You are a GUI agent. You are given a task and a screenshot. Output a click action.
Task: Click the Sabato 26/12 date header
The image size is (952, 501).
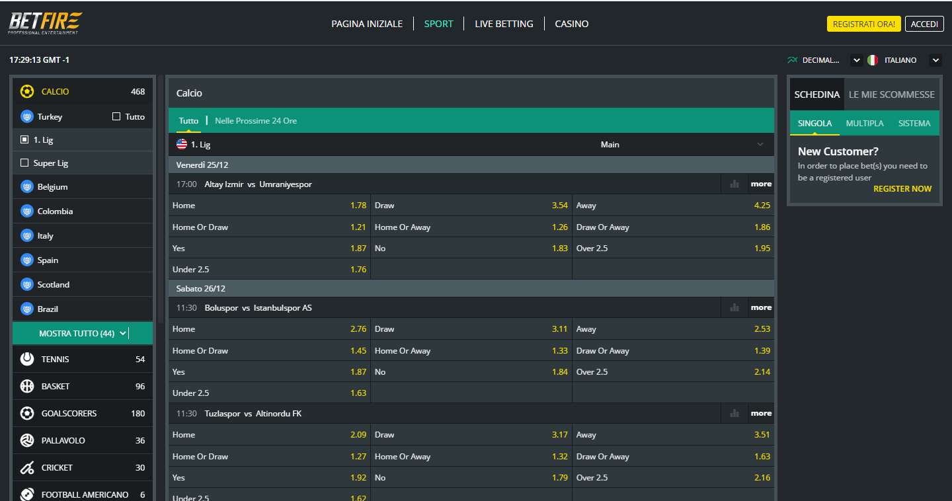[471, 288]
